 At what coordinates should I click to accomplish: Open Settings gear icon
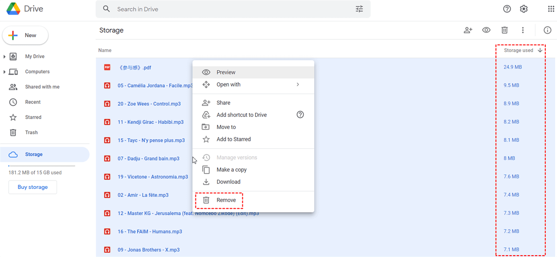pos(524,9)
